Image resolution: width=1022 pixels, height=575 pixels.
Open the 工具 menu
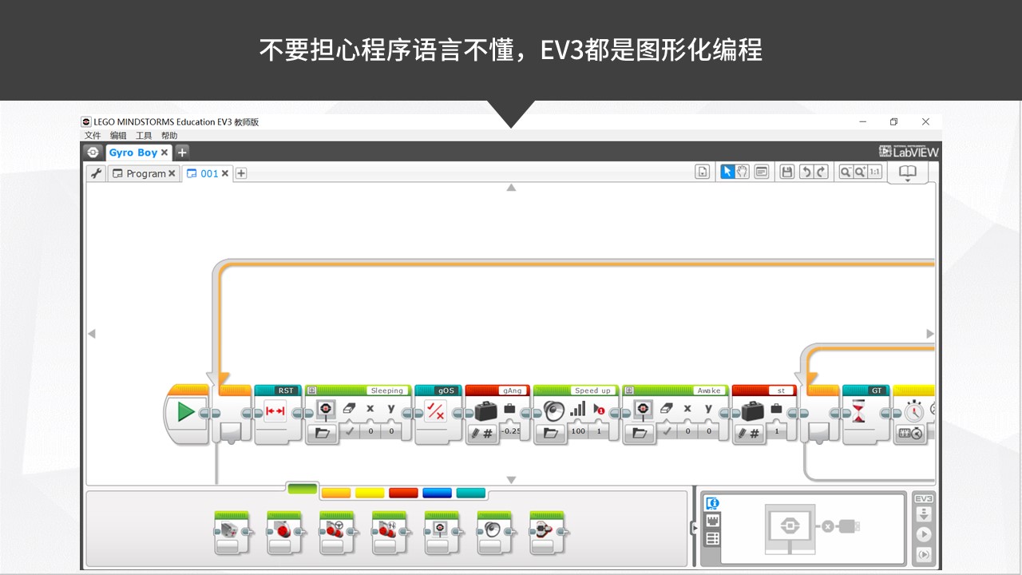pos(144,136)
